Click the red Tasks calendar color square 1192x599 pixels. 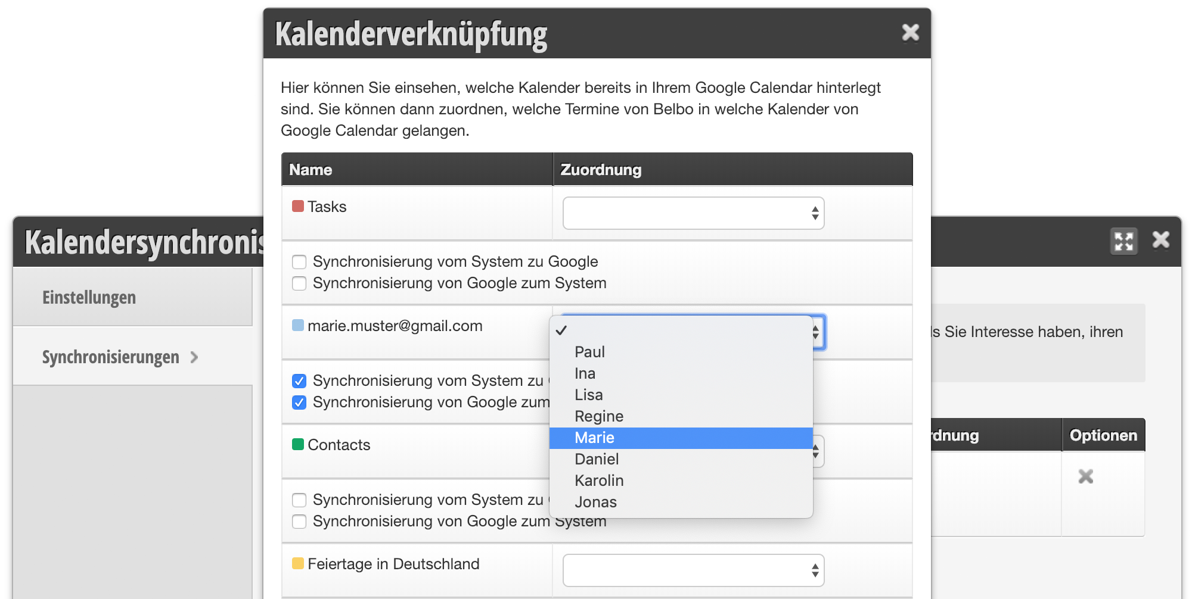tap(298, 207)
